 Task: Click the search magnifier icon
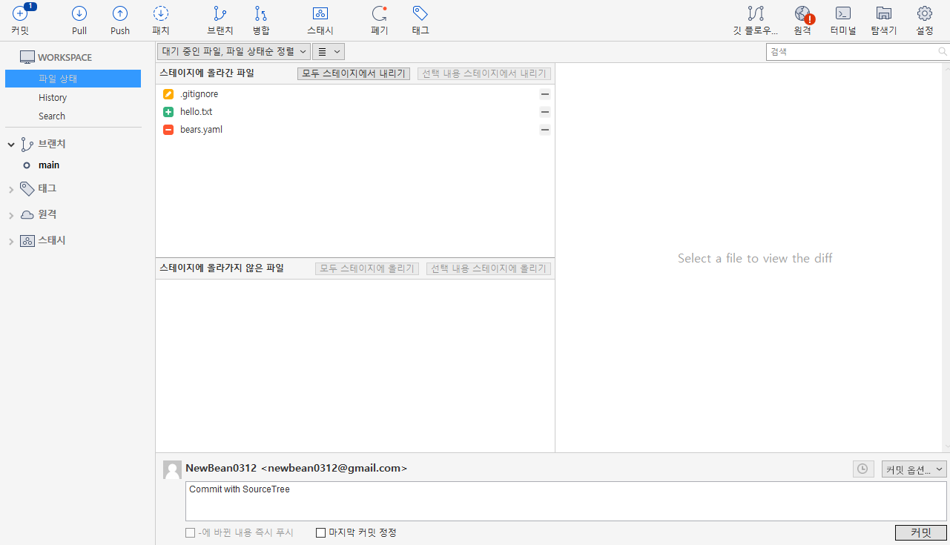point(943,52)
